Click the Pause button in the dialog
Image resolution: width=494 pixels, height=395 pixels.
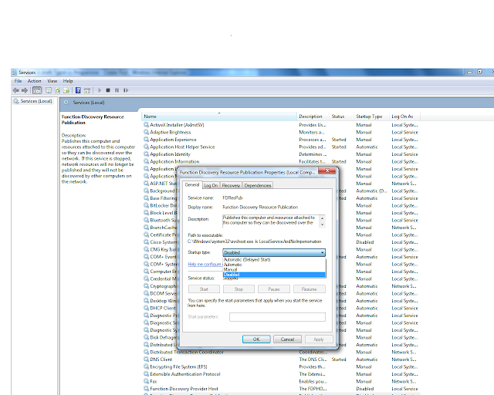tap(274, 289)
